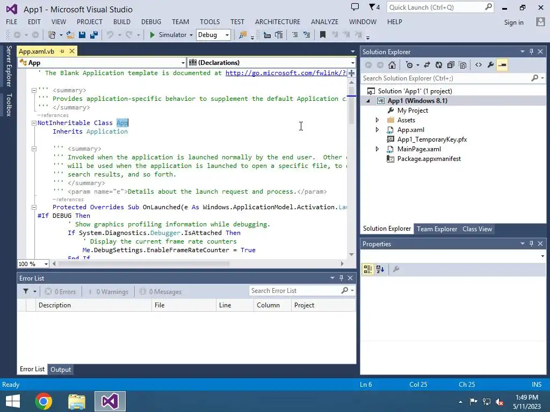Click the Error List filter funnel icon
The height and width of the screenshot is (412, 550).
[x=26, y=291]
